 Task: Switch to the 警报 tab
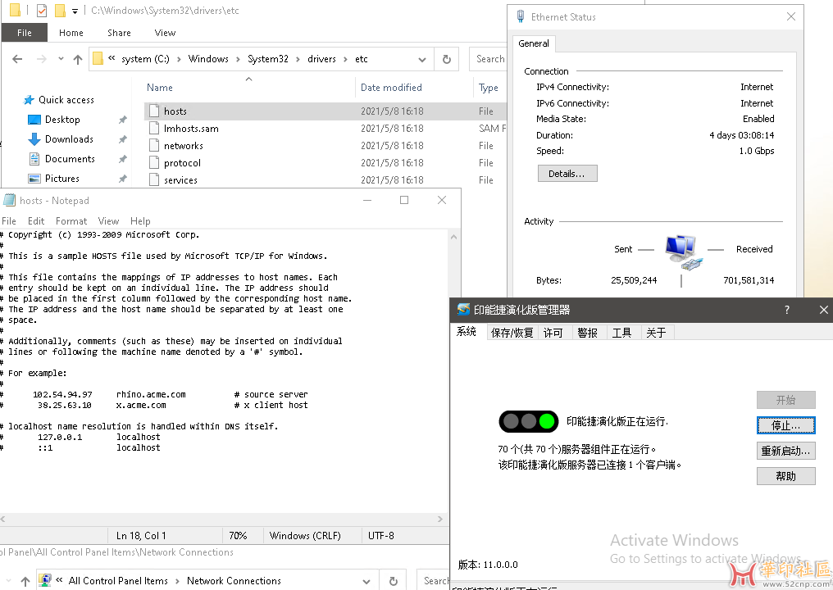pos(588,333)
